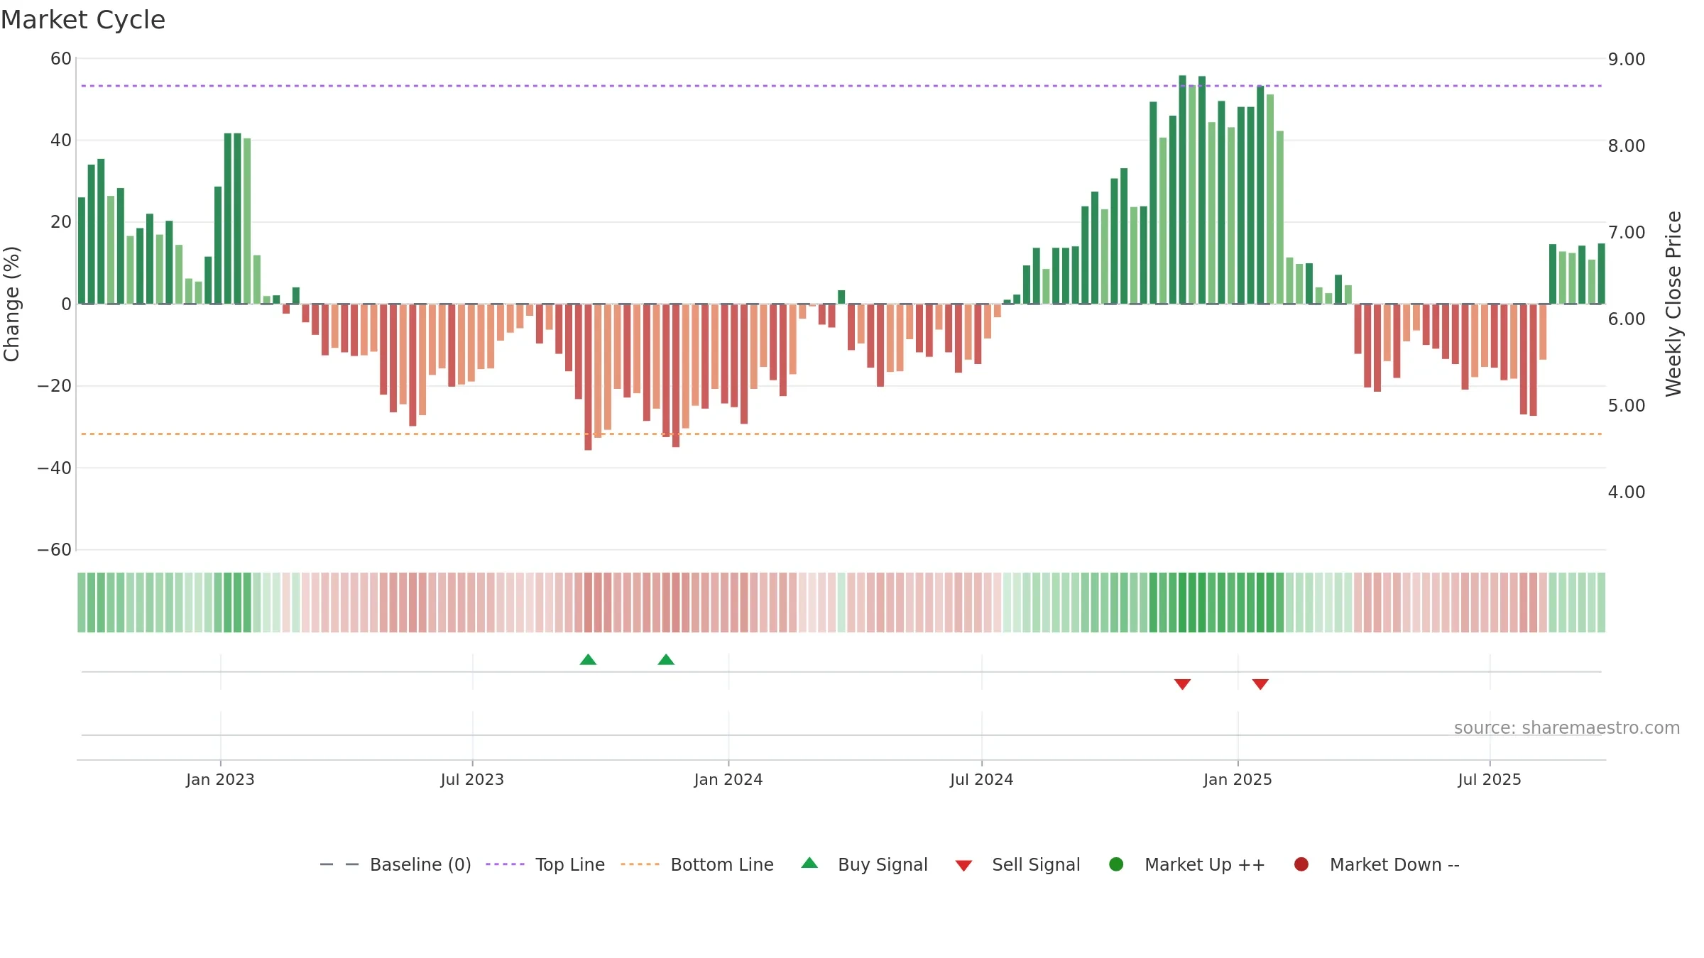The image size is (1704, 958).
Task: Click the orange dotted Bottom Line legend sample
Action: [x=640, y=864]
